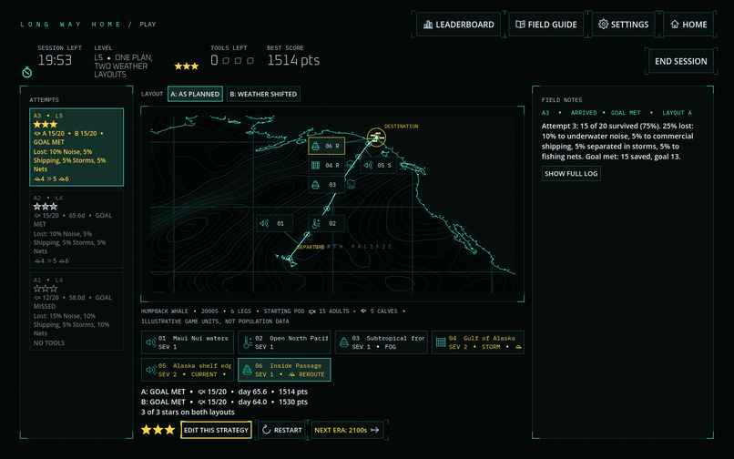Viewport: 734px width, 459px height.
Task: Click the leaderboard chart icon
Action: 428,25
